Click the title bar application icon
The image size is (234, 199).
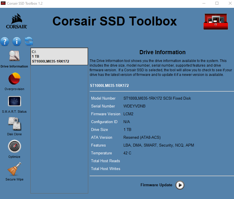click(x=3, y=3)
